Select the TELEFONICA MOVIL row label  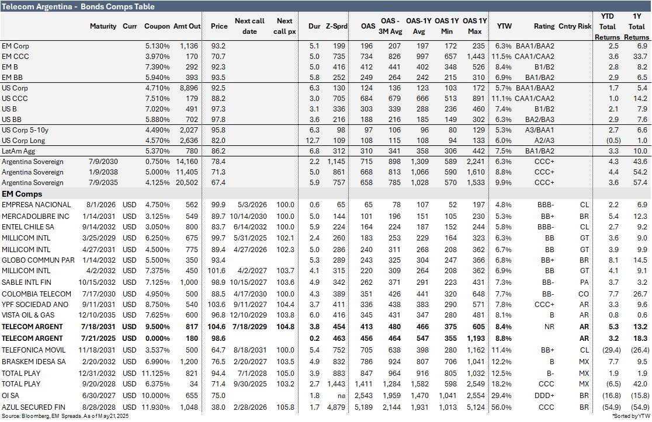coord(34,350)
